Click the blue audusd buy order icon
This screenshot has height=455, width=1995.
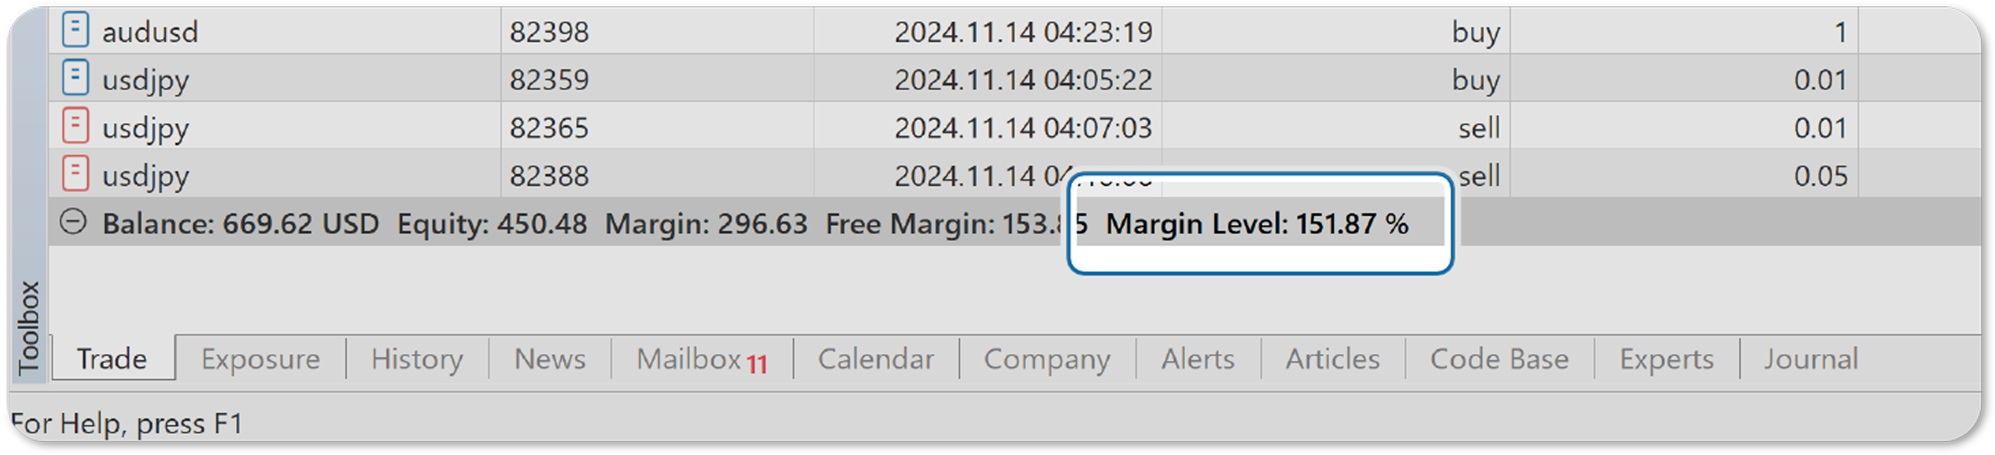pos(75,31)
